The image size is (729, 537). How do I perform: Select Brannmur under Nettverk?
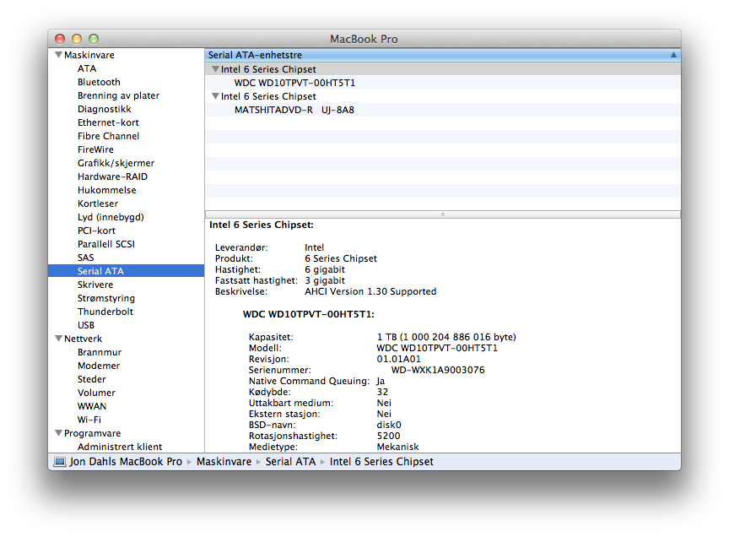point(100,352)
